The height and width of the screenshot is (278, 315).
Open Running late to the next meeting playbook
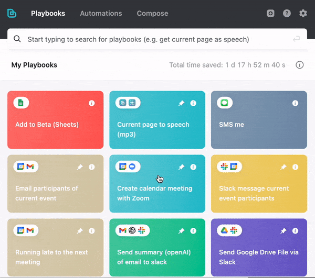pos(56,247)
